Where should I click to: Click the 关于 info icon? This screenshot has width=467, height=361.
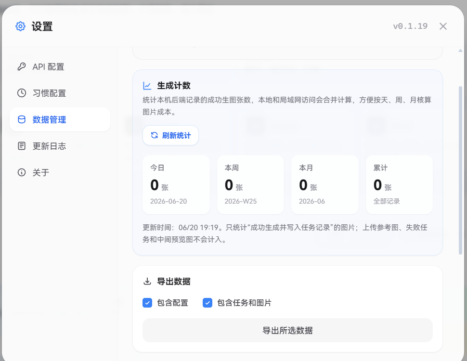pyautogui.click(x=22, y=172)
